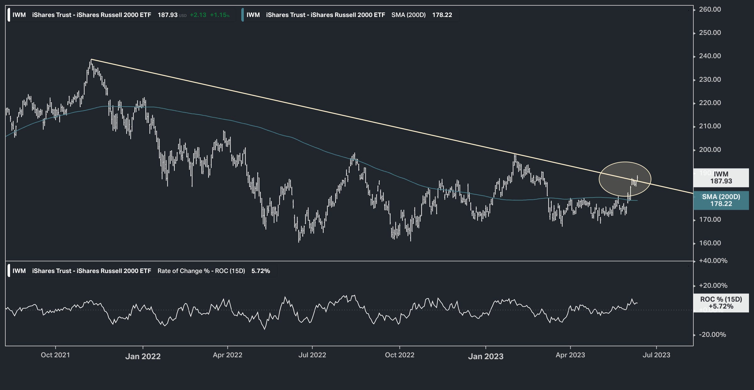Click the ETF name in SMA legend

point(325,15)
